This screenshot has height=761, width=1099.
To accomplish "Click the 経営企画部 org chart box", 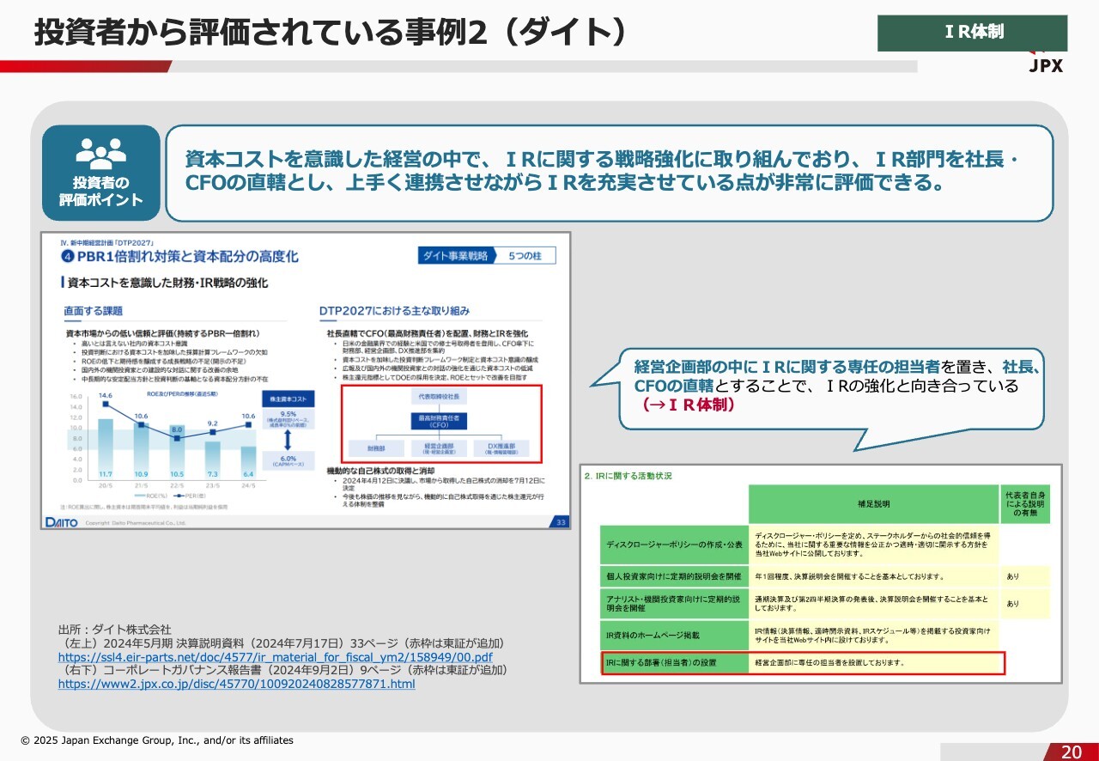I will pos(439,448).
